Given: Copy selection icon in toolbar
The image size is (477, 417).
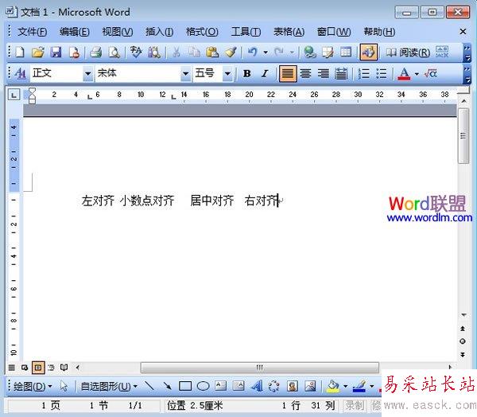Looking at the screenshot, I should pos(194,53).
